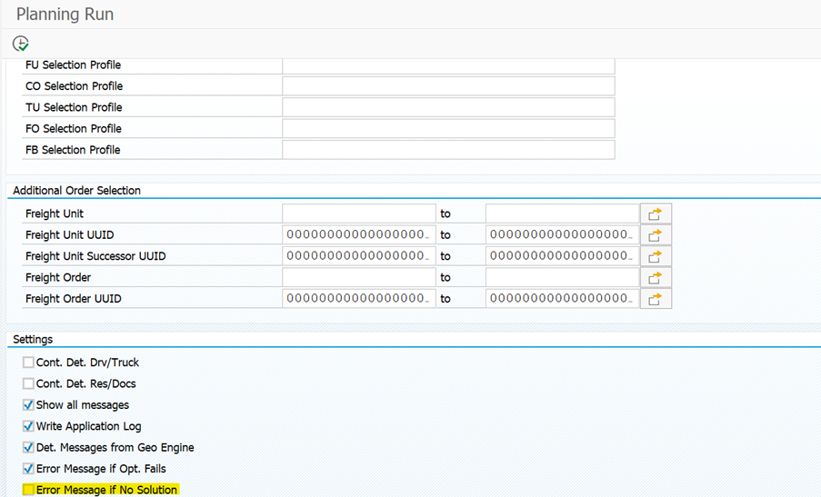Disable Write Application Log option

tap(28, 426)
